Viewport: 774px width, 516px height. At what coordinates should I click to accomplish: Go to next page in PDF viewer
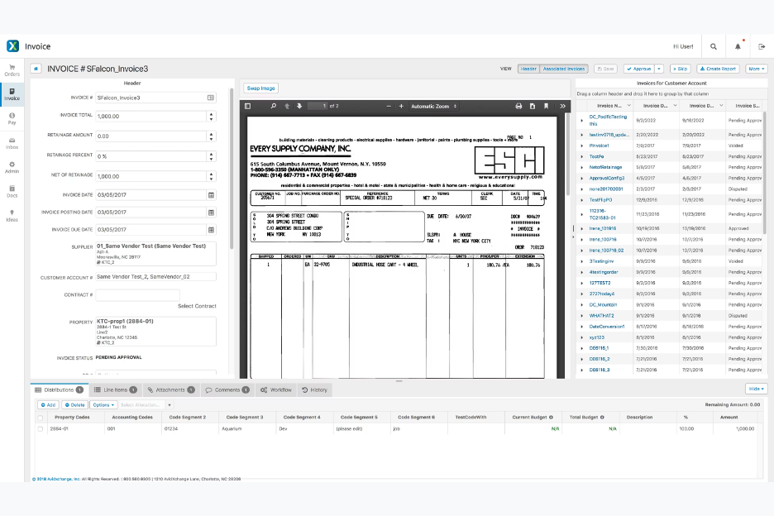(299, 106)
